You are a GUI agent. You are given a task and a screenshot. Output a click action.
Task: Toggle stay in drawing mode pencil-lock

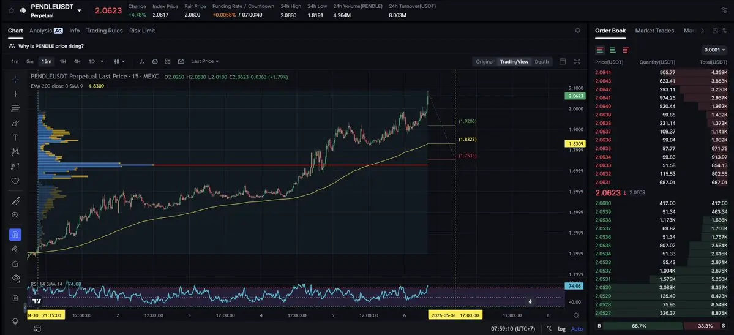(x=15, y=249)
